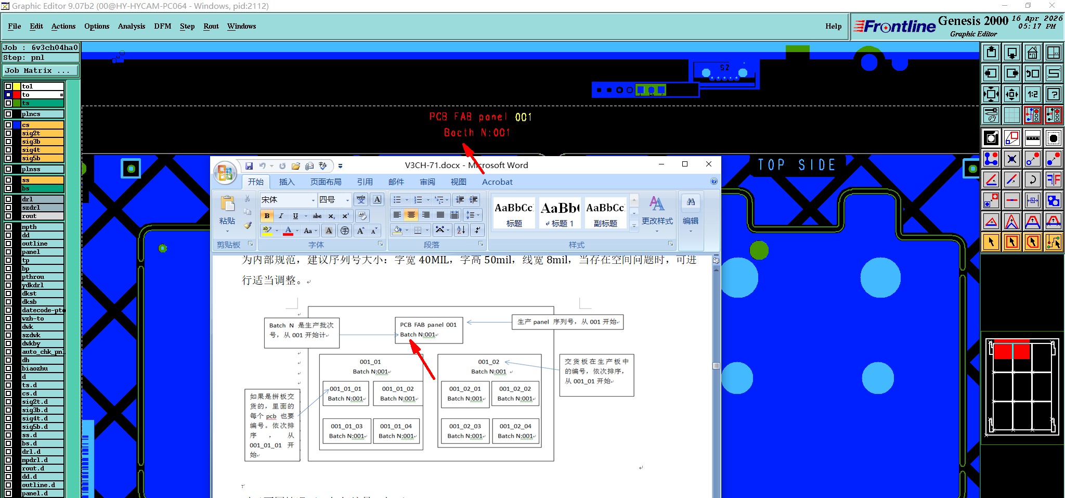Toggle checkbox for layer outline
The width and height of the screenshot is (1065, 498).
(x=8, y=244)
